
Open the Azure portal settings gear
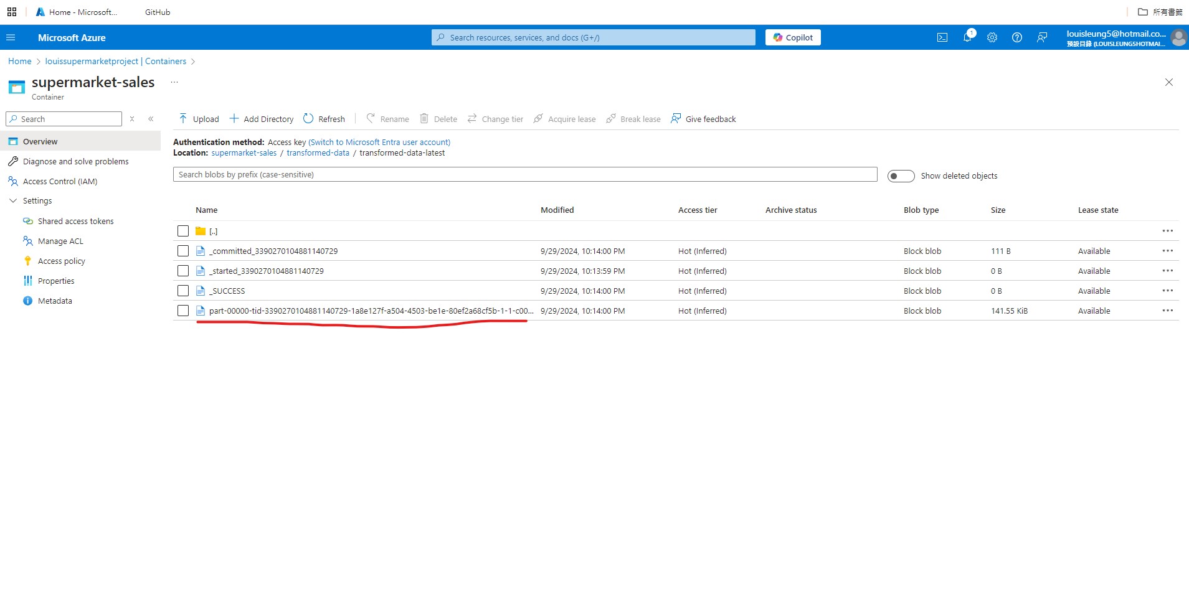click(x=991, y=37)
